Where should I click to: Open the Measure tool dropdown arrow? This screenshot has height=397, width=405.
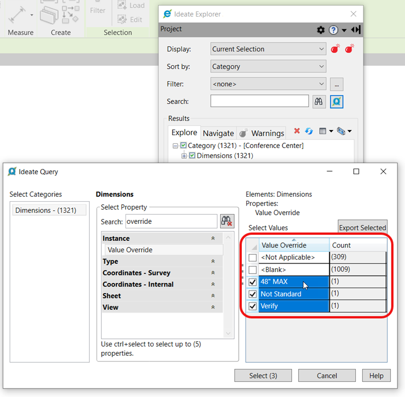pos(32,15)
